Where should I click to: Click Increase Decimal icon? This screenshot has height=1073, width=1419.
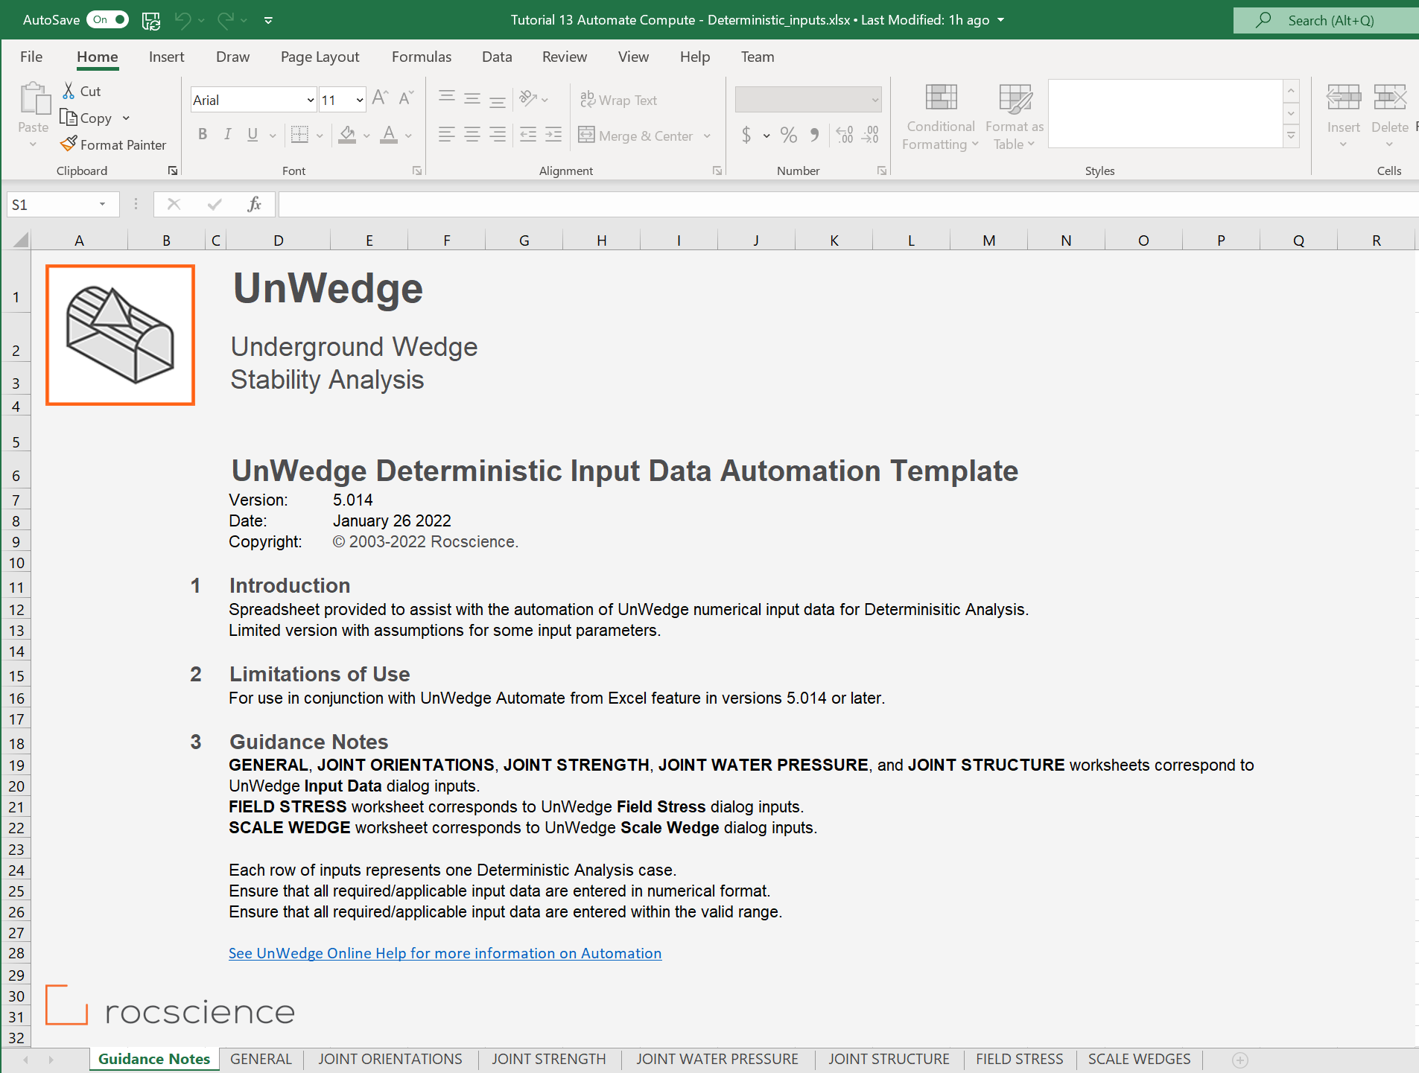pyautogui.click(x=845, y=135)
